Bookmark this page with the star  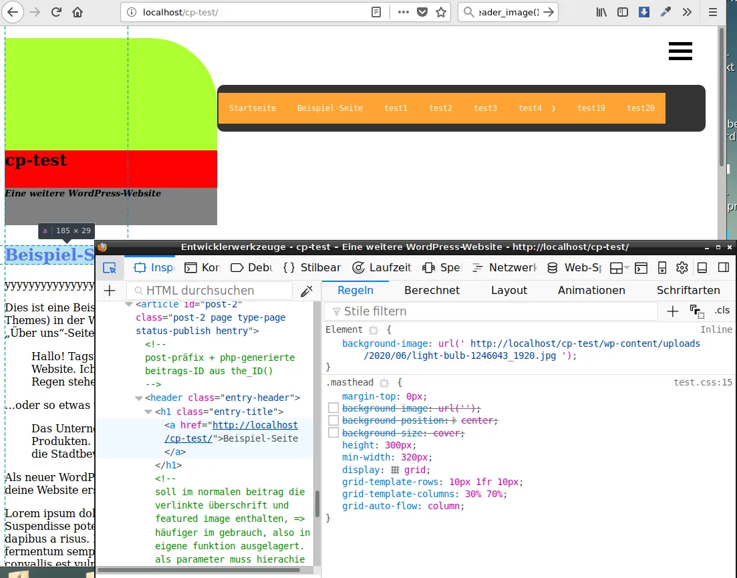[441, 12]
